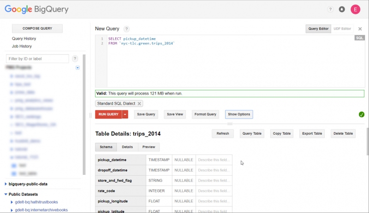Click the dropoff_datetime schema field name
The height and width of the screenshot is (213, 369).
[x=113, y=170]
